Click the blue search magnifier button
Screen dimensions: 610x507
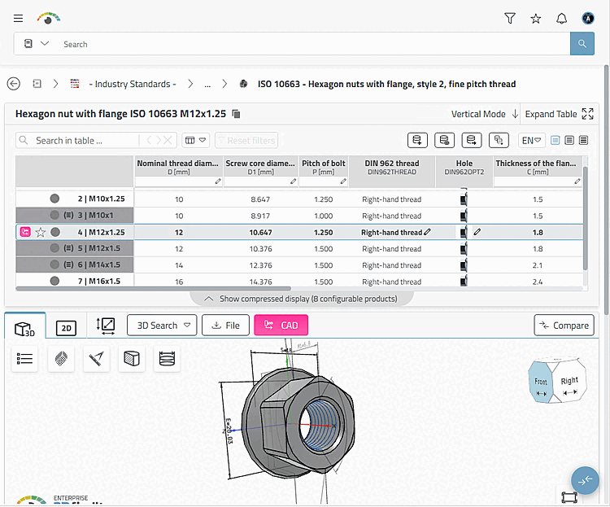coord(582,44)
